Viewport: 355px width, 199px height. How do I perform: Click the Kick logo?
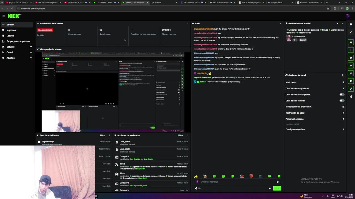coord(14,16)
